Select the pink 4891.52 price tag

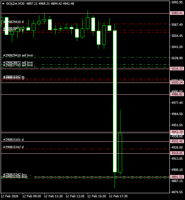177,177
